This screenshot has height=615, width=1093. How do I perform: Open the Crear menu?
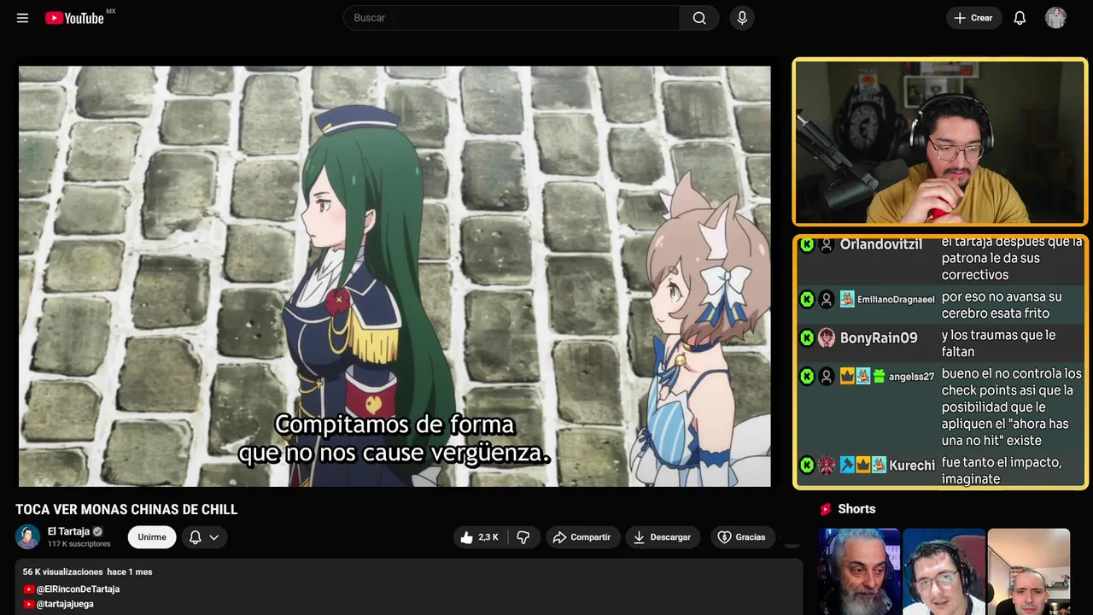click(x=973, y=18)
